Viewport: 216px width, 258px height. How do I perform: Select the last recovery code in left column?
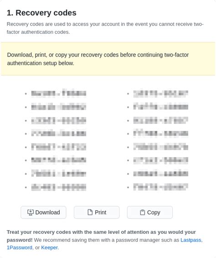tap(59, 187)
